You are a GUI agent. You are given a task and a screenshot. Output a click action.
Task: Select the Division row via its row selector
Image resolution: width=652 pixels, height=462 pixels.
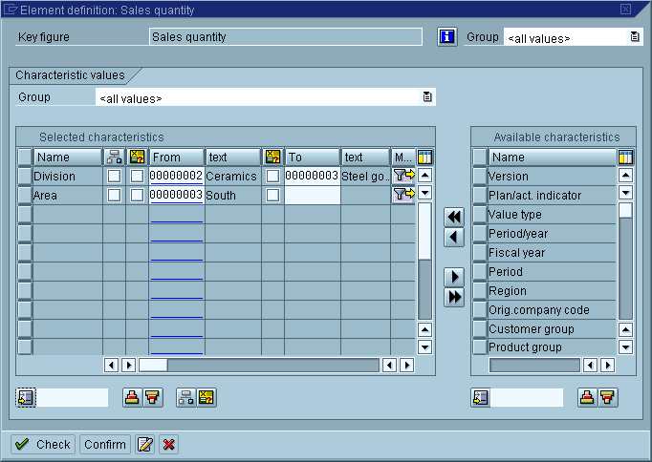[25, 176]
